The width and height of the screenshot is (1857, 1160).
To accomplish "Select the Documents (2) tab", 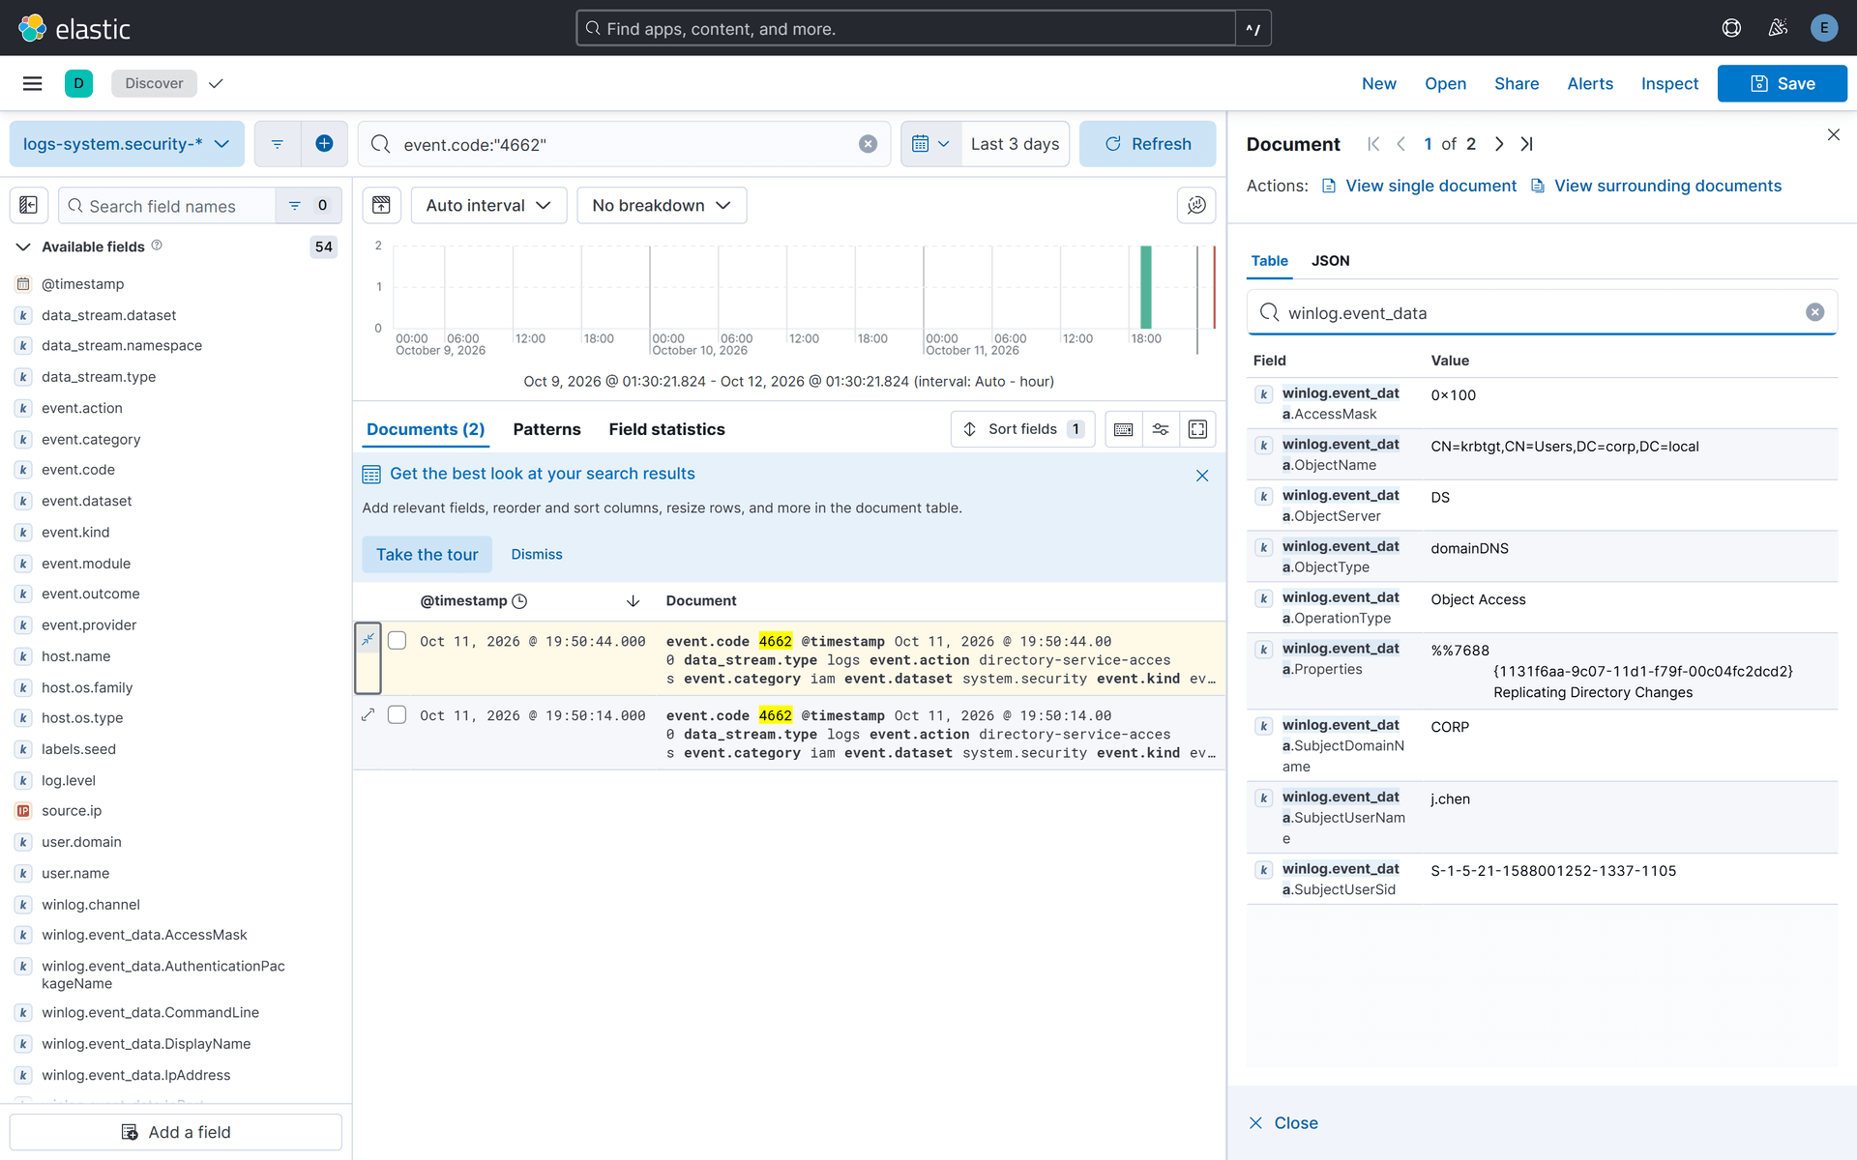I will point(426,429).
